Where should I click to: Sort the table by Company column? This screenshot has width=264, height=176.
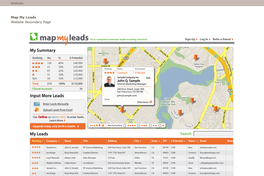[53, 141]
